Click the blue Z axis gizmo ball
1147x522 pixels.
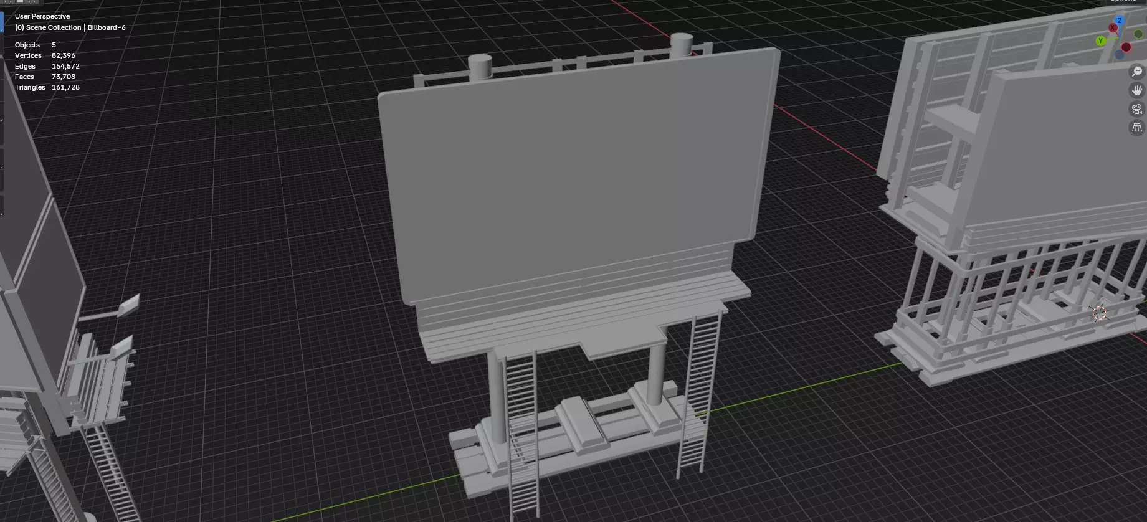[1120, 20]
